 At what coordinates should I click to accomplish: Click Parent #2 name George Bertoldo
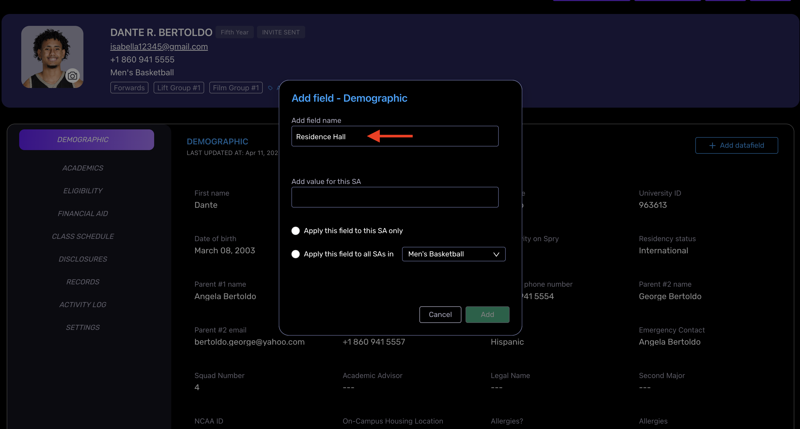[670, 296]
